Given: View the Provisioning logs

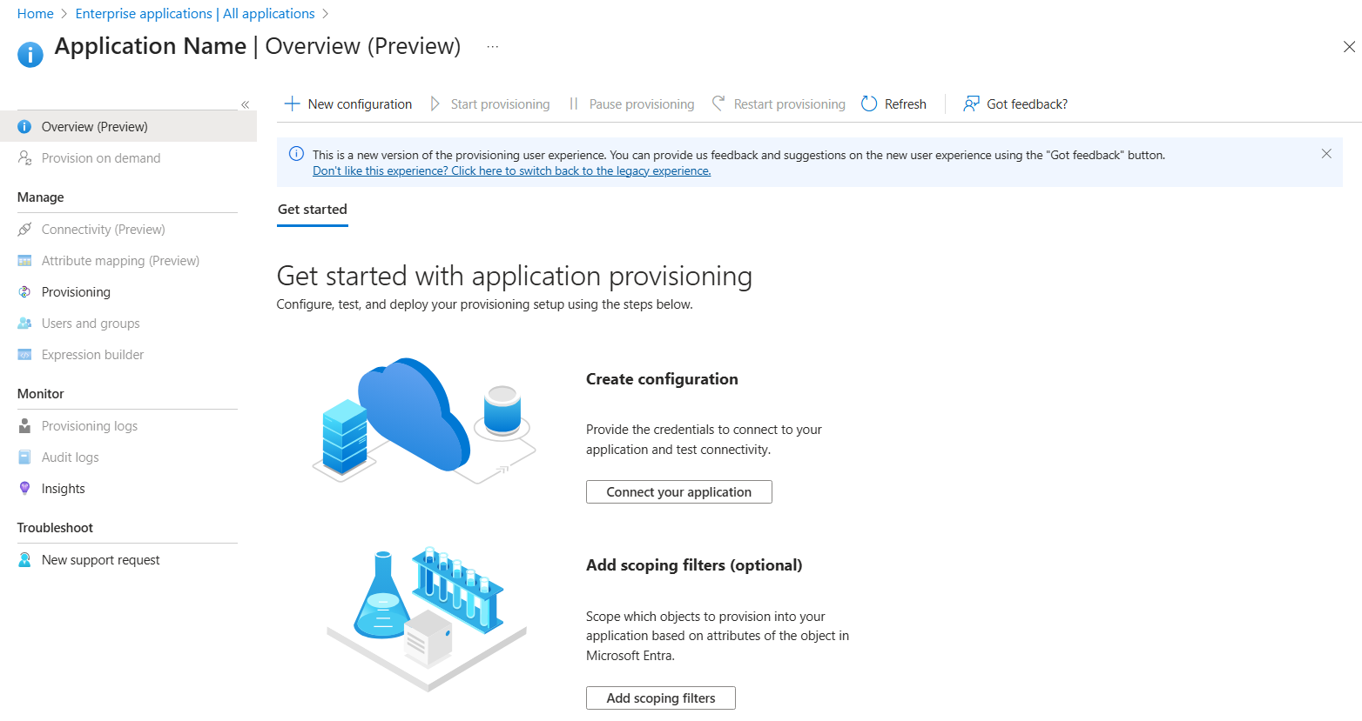Looking at the screenshot, I should [x=90, y=425].
